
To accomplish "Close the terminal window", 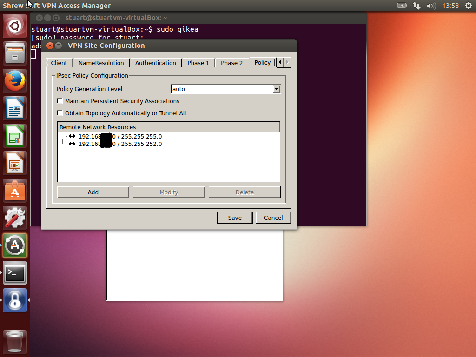I will tap(39, 18).
